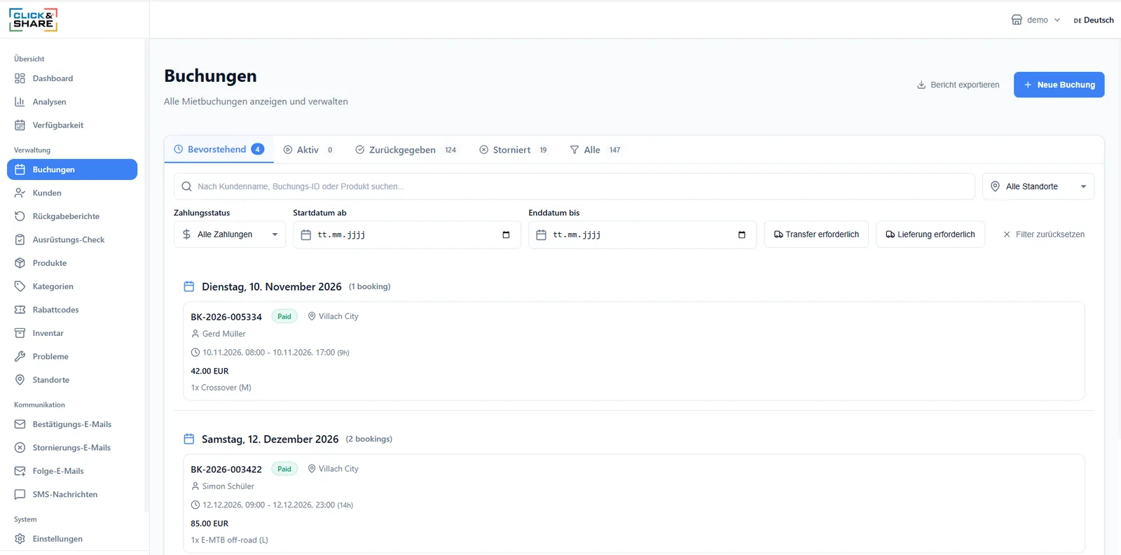Show the Storniert tab
The image size is (1121, 555).
pyautogui.click(x=514, y=150)
